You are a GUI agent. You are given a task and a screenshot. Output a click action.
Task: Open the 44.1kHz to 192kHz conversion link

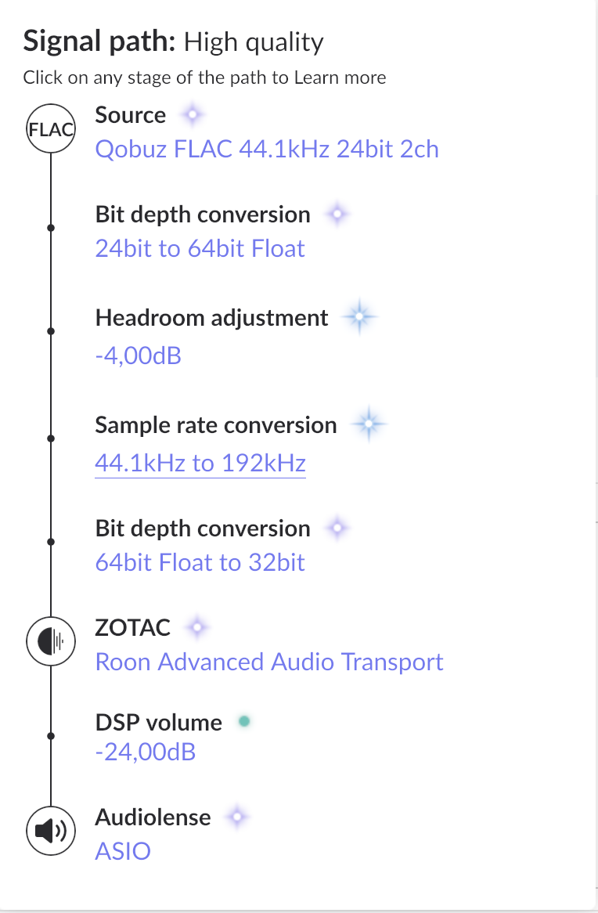(200, 464)
